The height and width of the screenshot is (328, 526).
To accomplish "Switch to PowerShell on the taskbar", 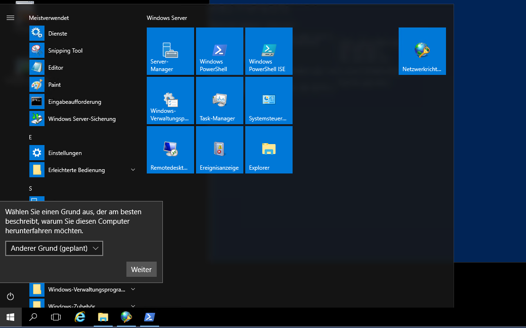I will click(149, 317).
